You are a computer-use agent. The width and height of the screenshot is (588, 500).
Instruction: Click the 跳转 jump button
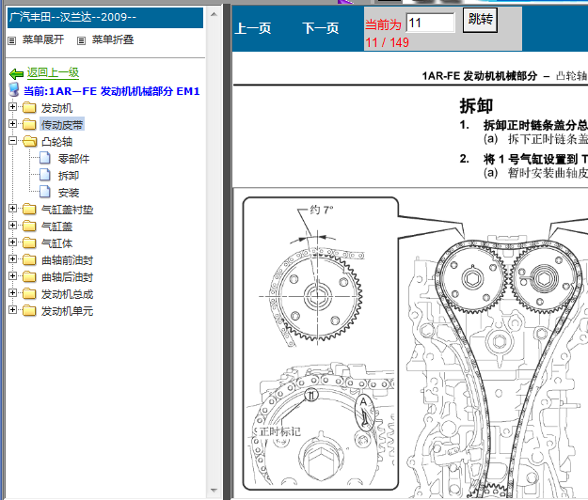tap(480, 20)
